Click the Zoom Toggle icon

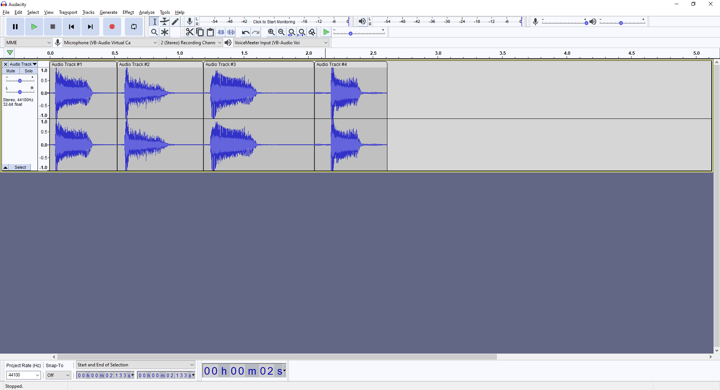(312, 32)
